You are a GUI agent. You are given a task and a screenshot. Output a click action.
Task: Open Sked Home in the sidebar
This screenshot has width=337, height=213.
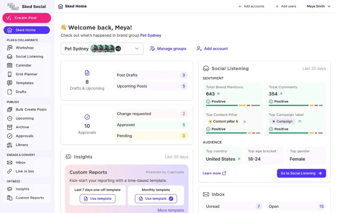27,30
